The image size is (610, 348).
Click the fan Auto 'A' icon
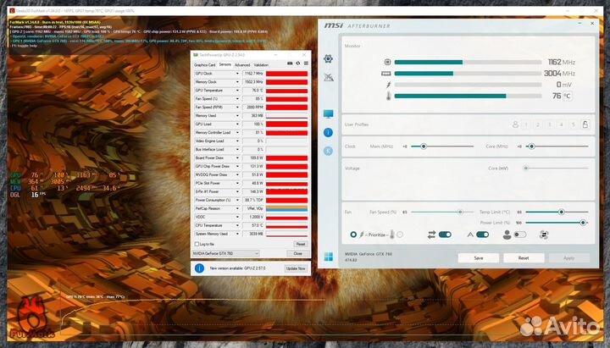point(470,235)
